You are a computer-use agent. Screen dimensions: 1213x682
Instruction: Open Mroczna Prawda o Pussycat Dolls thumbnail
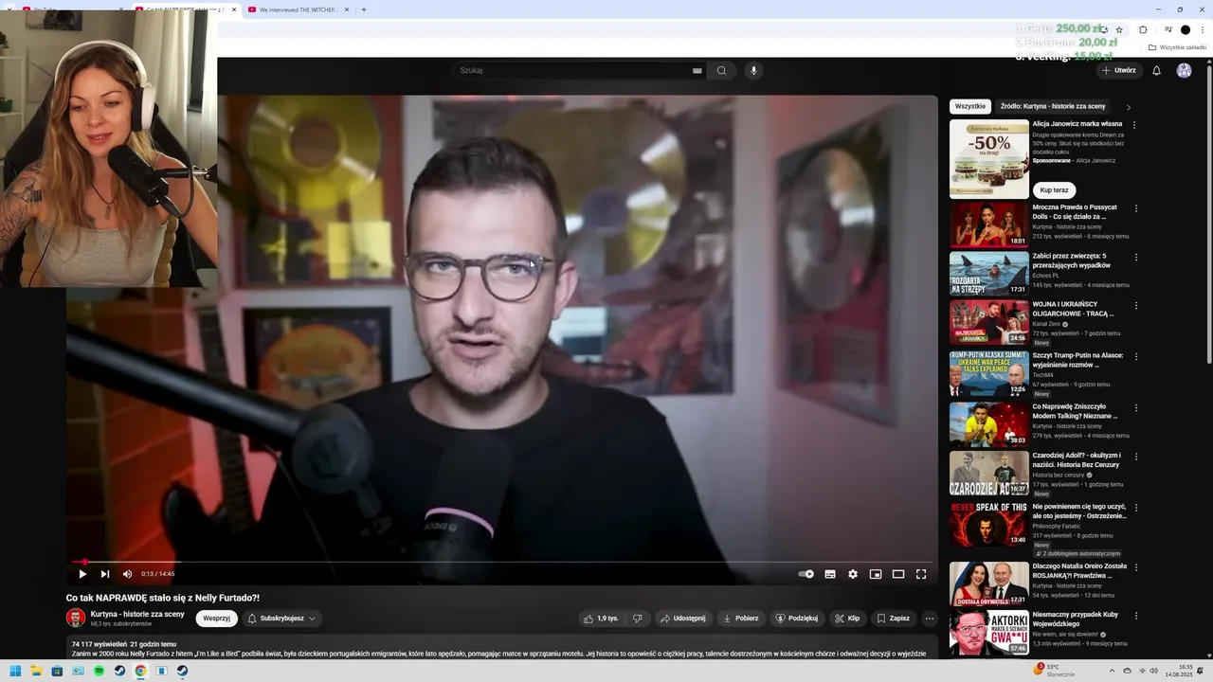988,224
